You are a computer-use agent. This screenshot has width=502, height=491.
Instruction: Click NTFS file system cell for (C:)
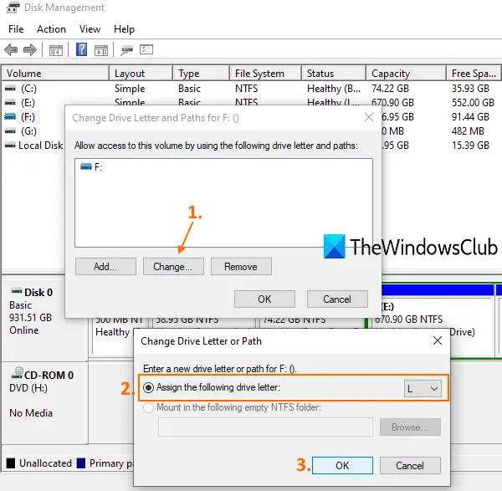coord(246,89)
